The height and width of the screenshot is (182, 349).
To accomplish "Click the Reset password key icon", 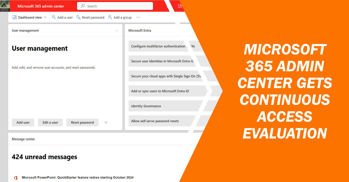I will 78,17.
